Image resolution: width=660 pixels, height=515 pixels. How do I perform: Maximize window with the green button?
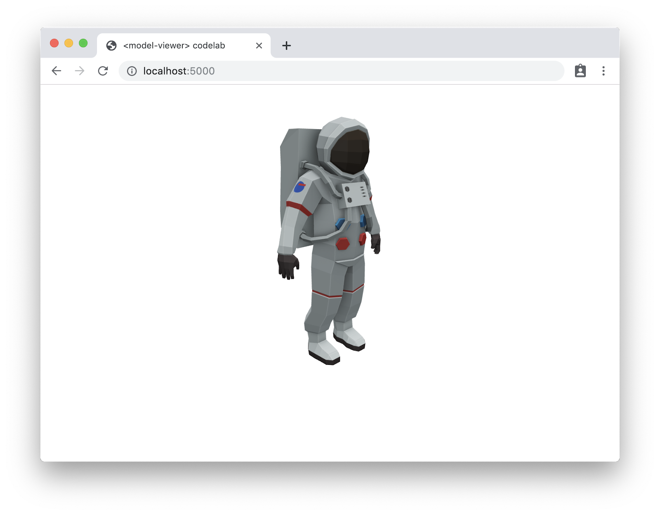[x=83, y=43]
